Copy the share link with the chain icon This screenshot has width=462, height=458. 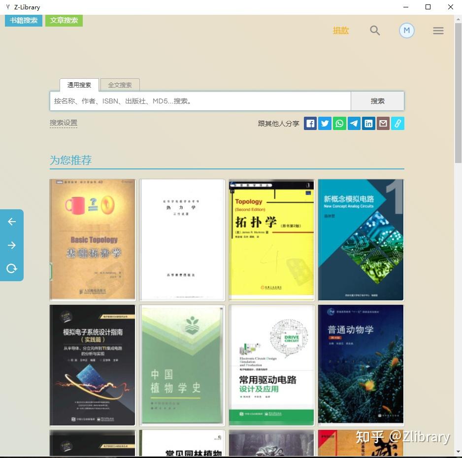(397, 124)
